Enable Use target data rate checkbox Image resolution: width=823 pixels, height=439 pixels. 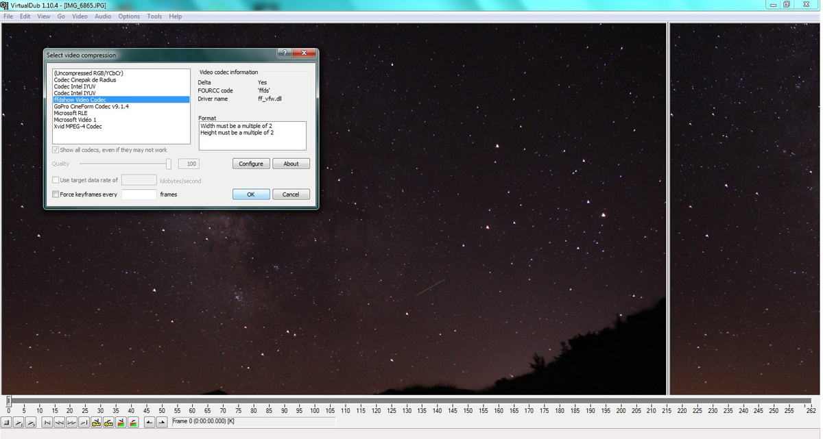[x=56, y=180]
